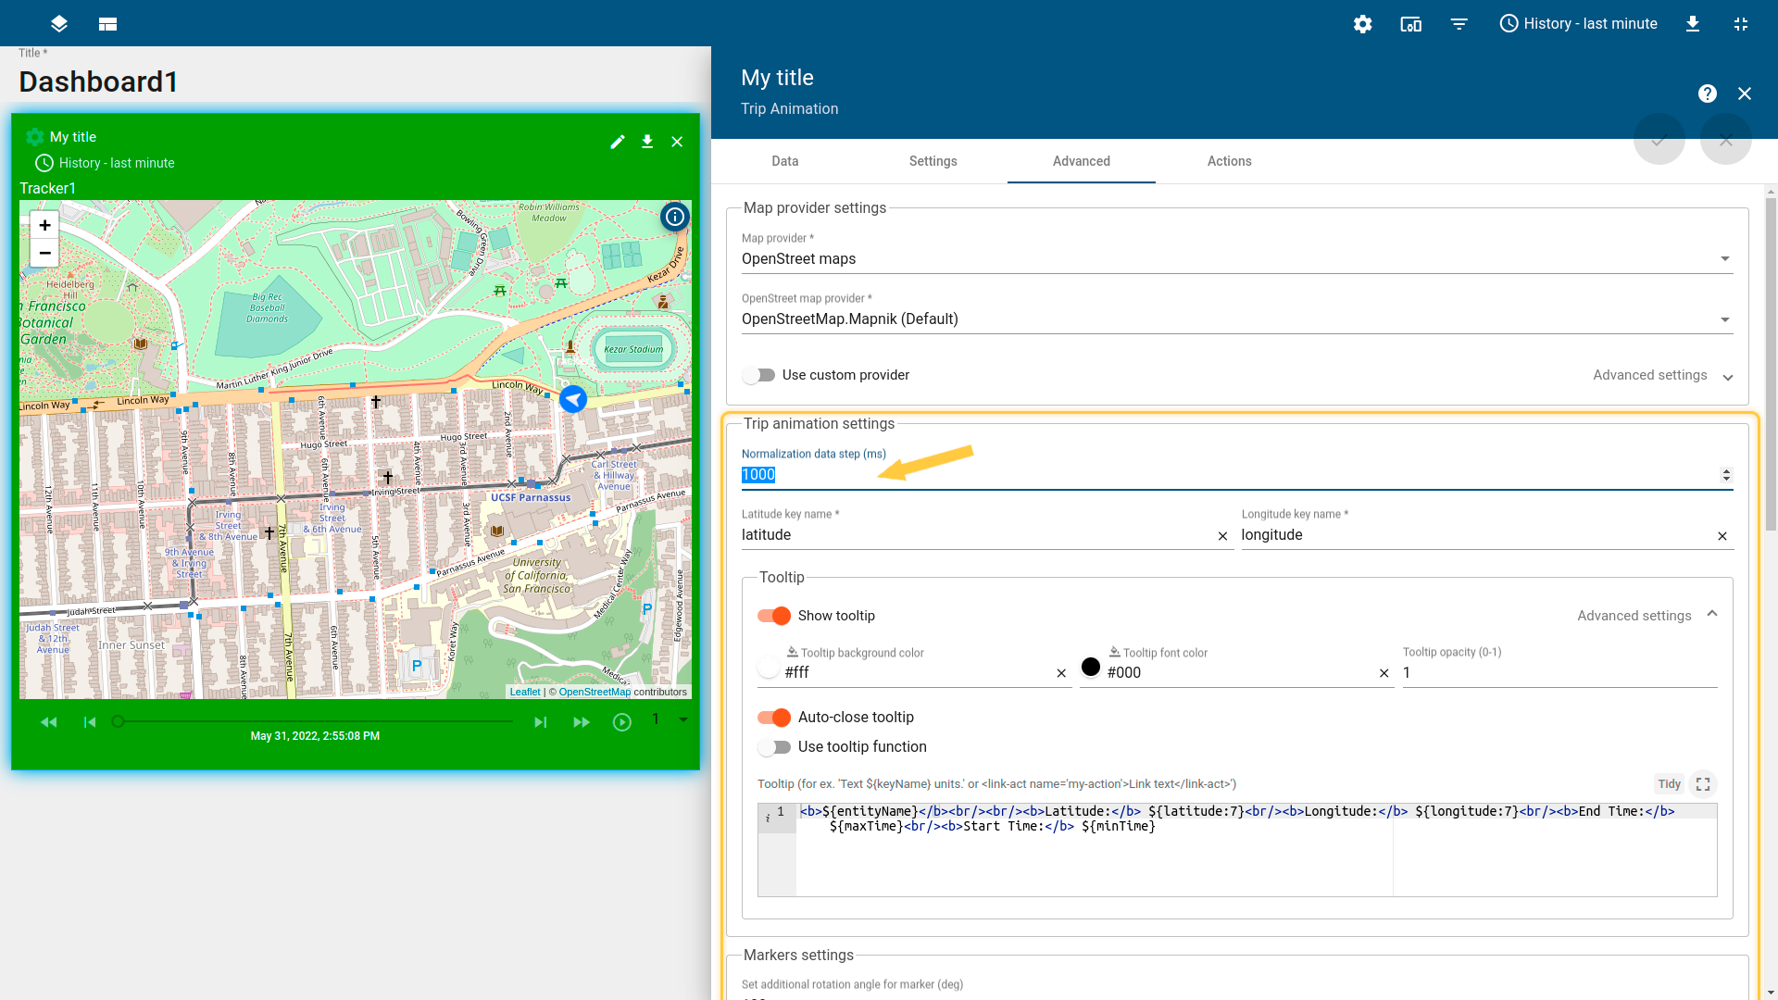This screenshot has width=1778, height=1000.
Task: Open the filters icon in top bar
Action: pyautogui.click(x=1459, y=24)
